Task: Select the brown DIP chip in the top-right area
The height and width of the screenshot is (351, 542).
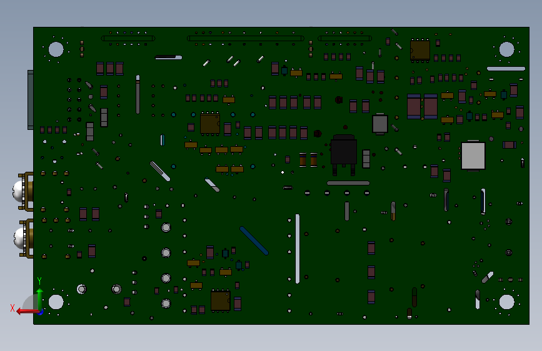Action: click(x=420, y=51)
